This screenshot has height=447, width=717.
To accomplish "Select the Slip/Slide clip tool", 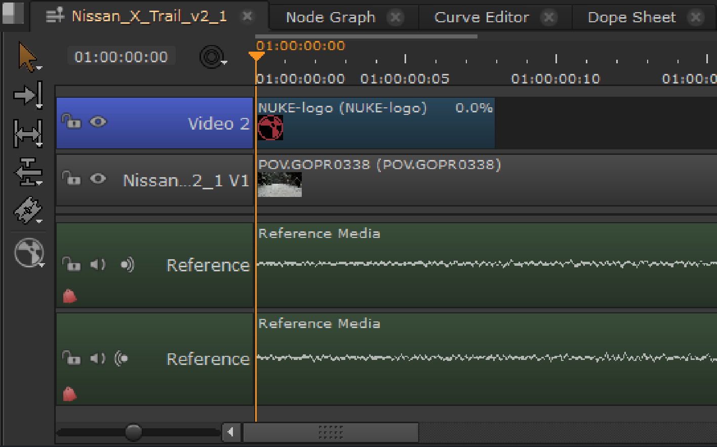I will pos(28,133).
